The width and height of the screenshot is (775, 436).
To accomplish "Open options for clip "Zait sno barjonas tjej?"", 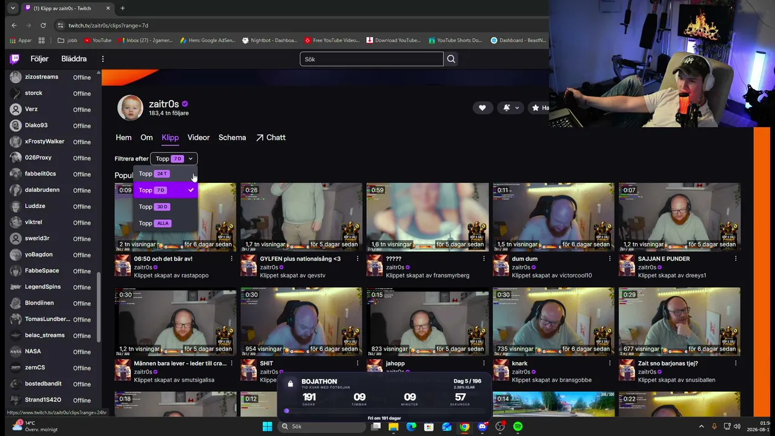I will coord(736,363).
